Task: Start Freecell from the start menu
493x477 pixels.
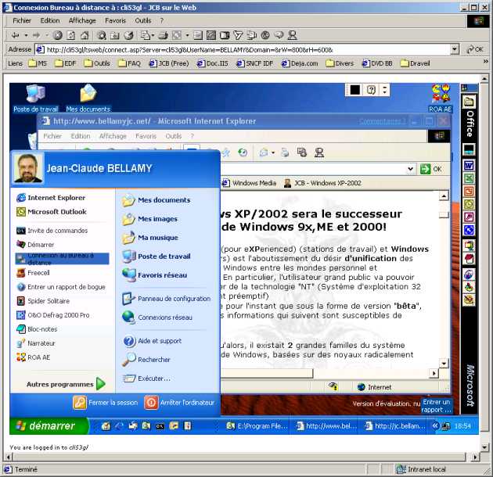Action: click(34, 273)
